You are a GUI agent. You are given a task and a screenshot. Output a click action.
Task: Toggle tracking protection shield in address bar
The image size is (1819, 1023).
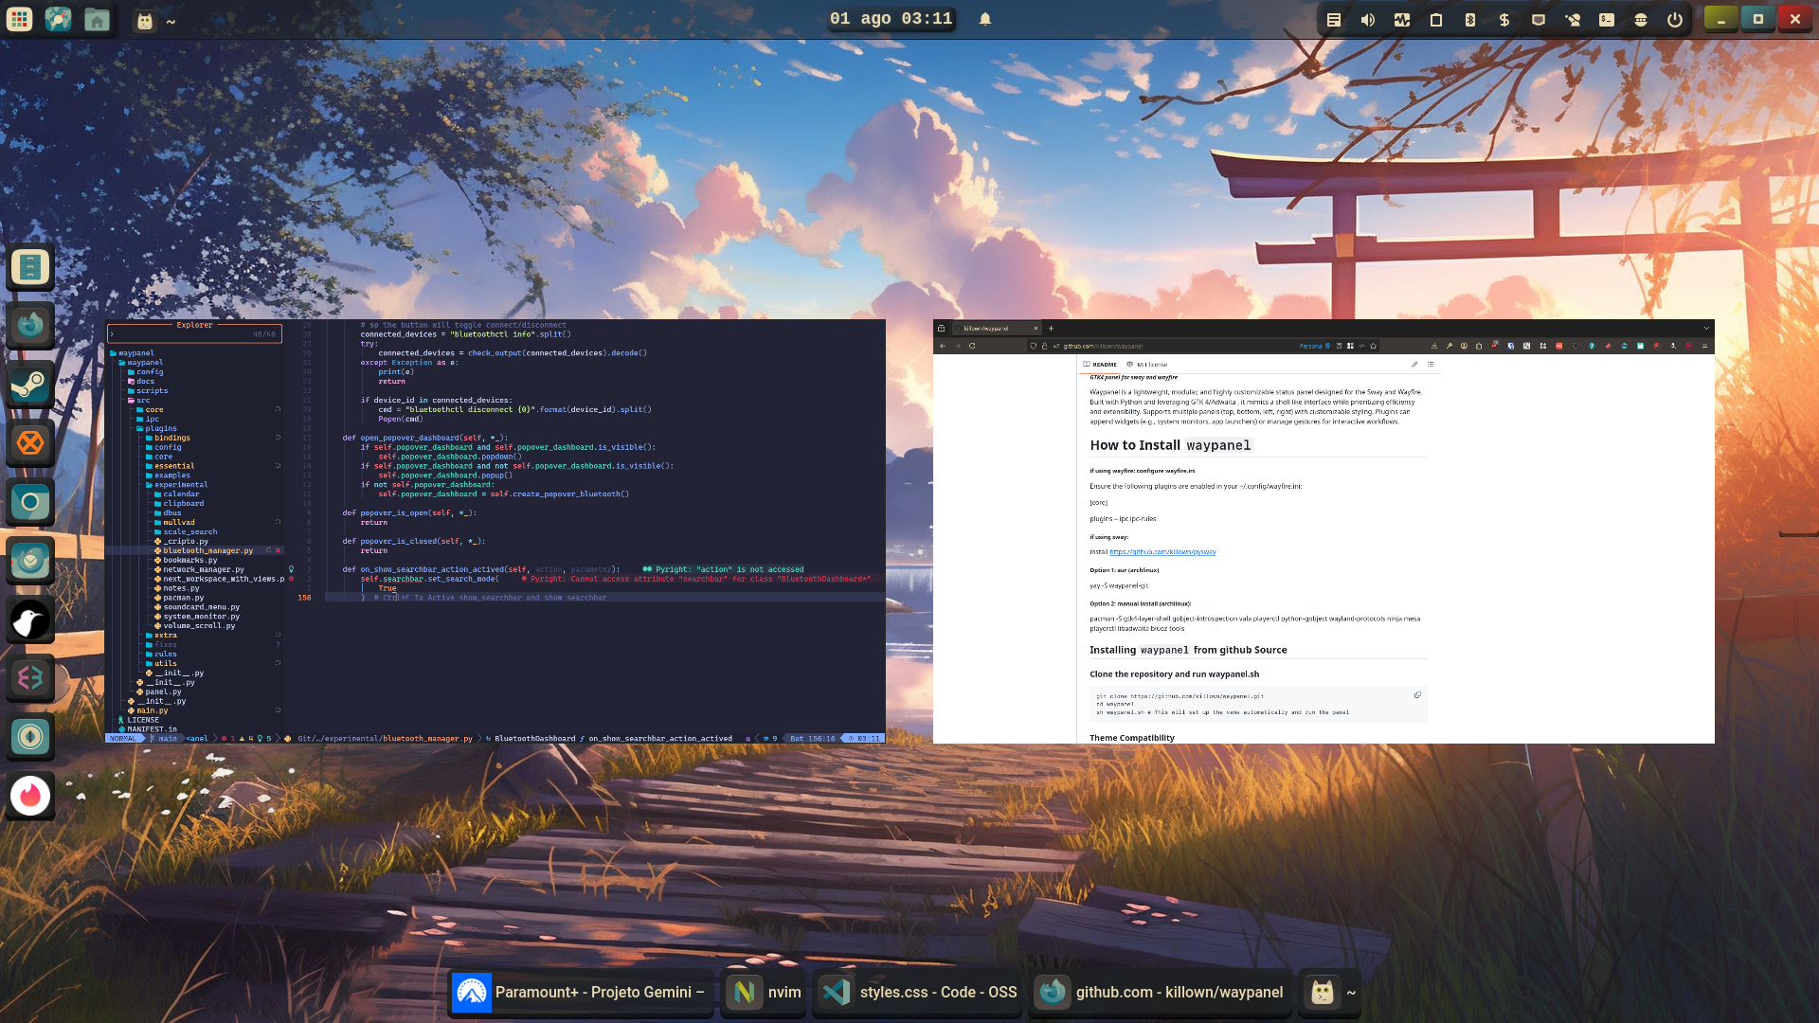click(x=1033, y=346)
